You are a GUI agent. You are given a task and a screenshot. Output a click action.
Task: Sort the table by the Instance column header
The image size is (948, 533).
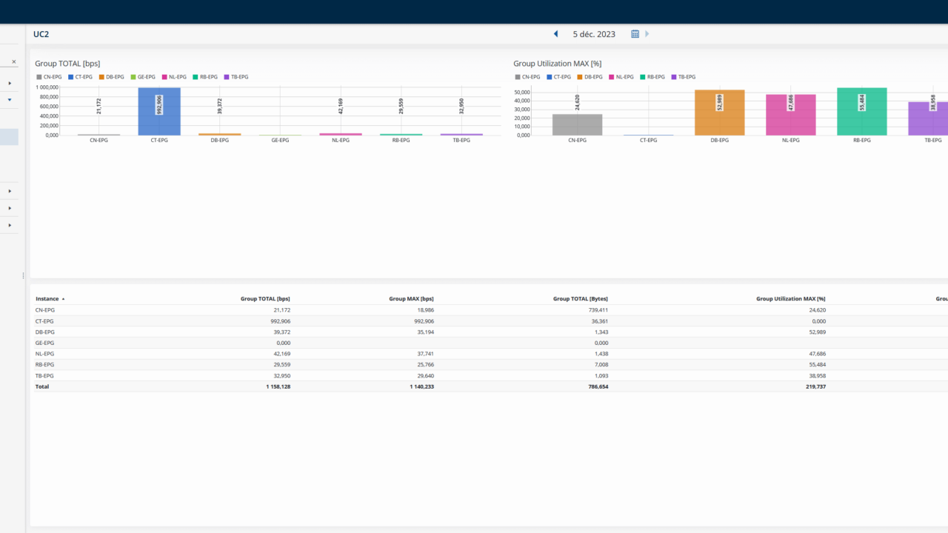pos(47,299)
